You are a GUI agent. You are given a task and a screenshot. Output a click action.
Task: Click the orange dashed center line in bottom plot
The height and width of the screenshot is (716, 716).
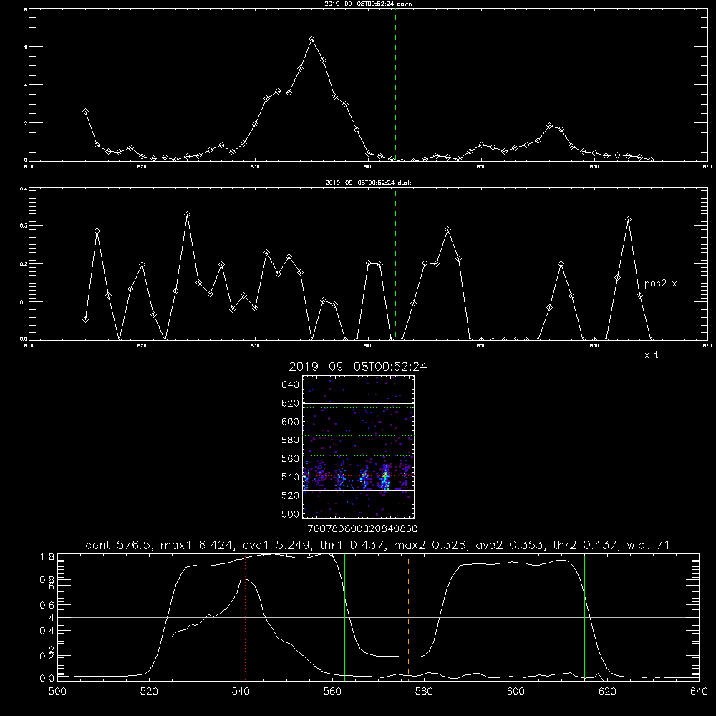click(x=408, y=616)
